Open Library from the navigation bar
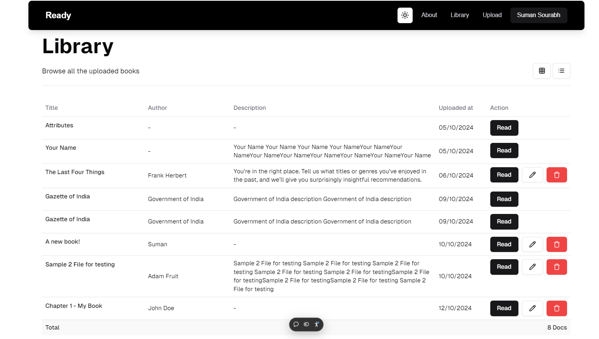Viewport: 599px width, 339px height. point(460,15)
